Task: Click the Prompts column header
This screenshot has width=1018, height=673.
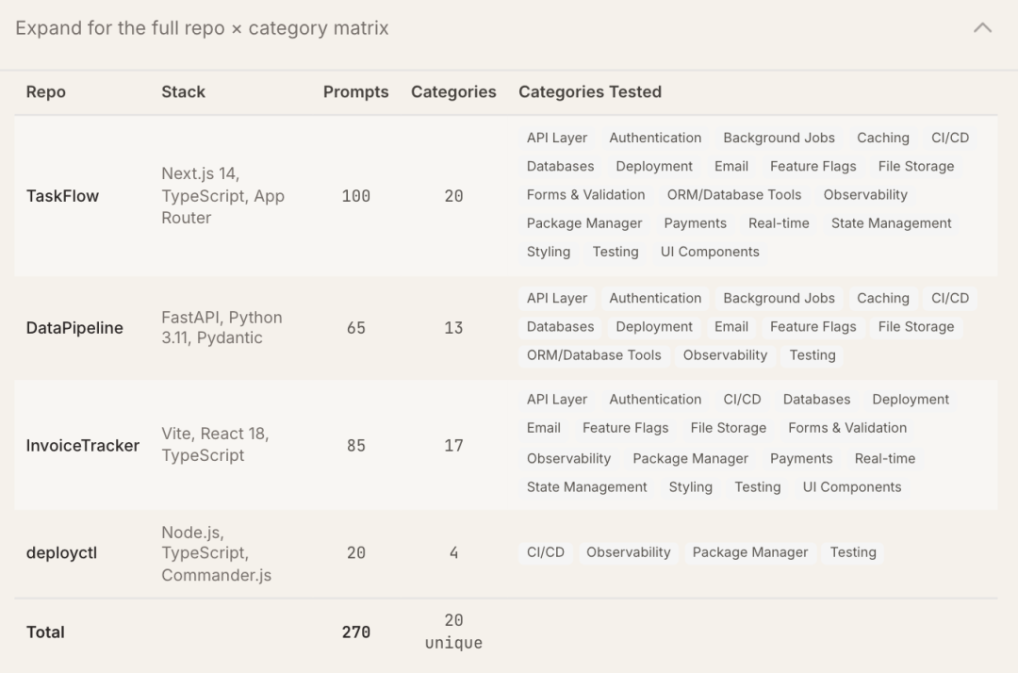Action: (355, 92)
